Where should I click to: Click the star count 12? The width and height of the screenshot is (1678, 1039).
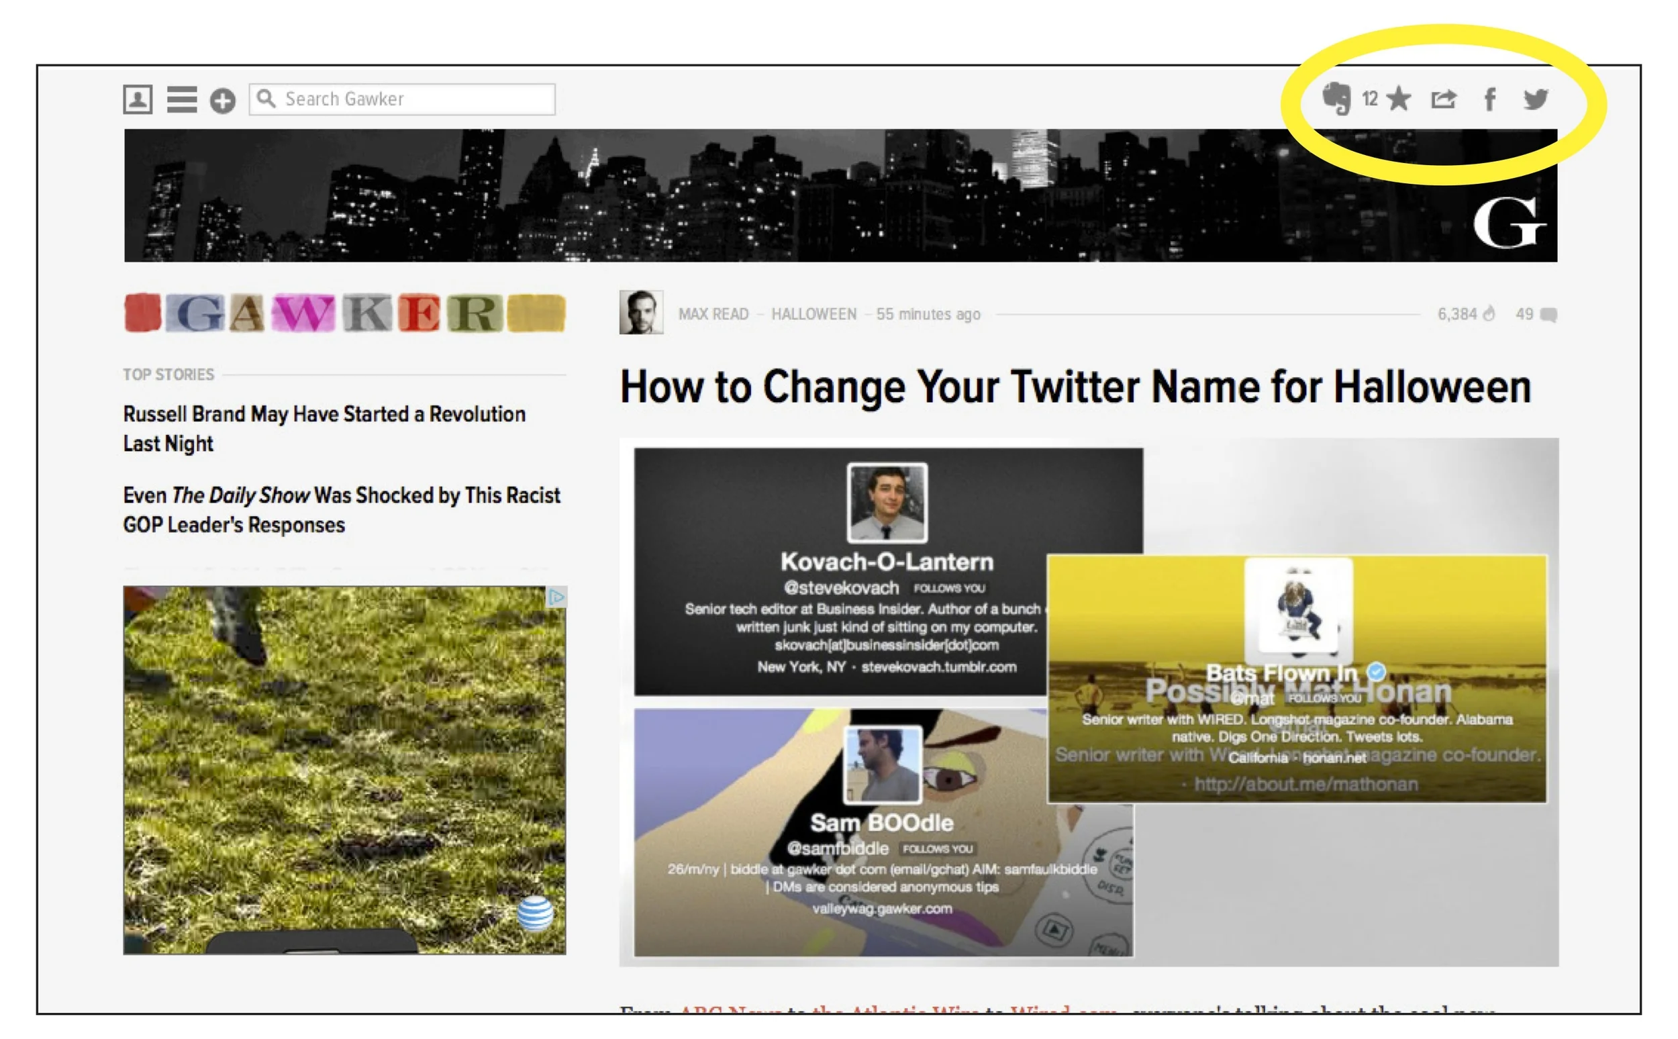coord(1369,99)
